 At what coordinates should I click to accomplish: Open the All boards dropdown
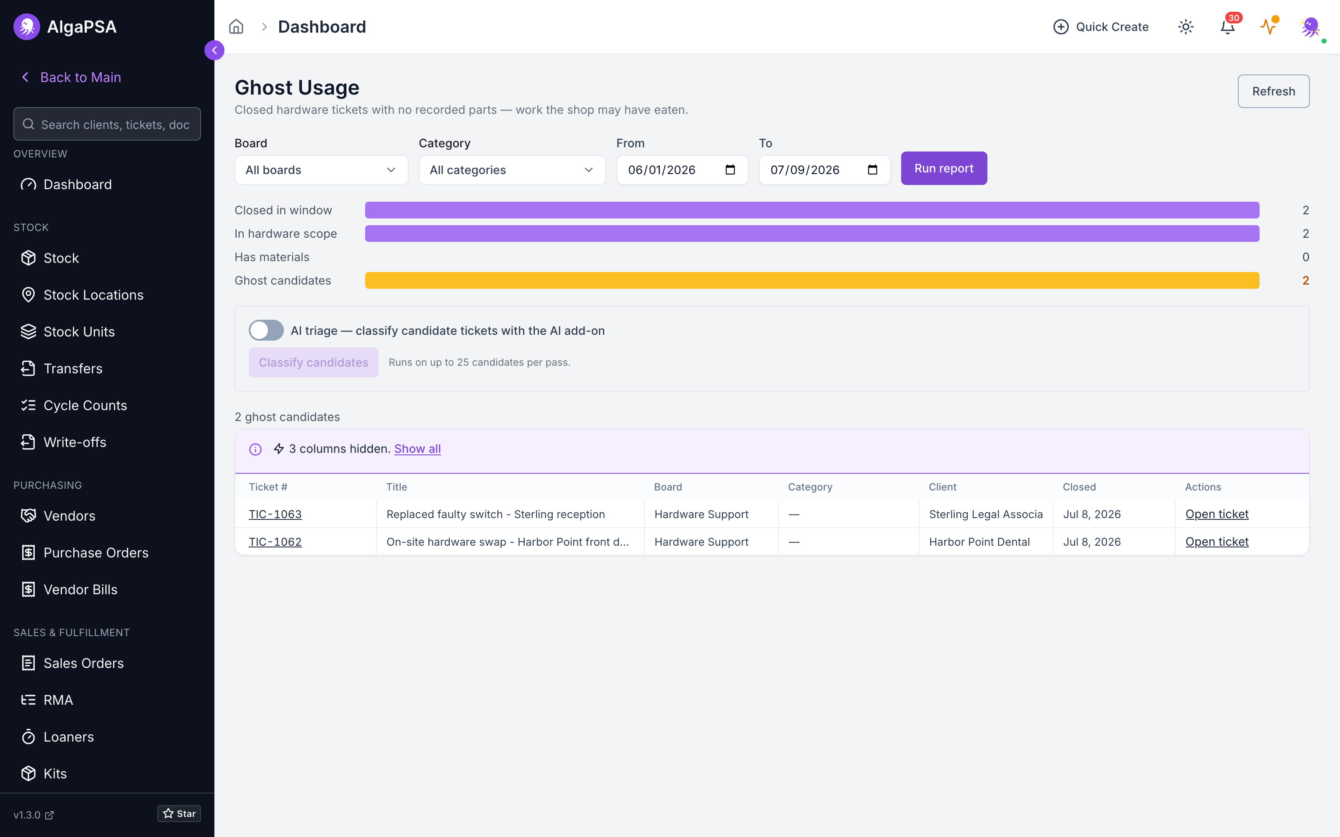(321, 170)
